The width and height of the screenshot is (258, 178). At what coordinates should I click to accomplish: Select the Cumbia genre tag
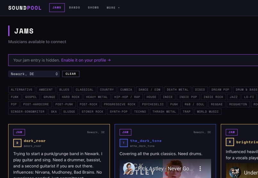(126, 90)
